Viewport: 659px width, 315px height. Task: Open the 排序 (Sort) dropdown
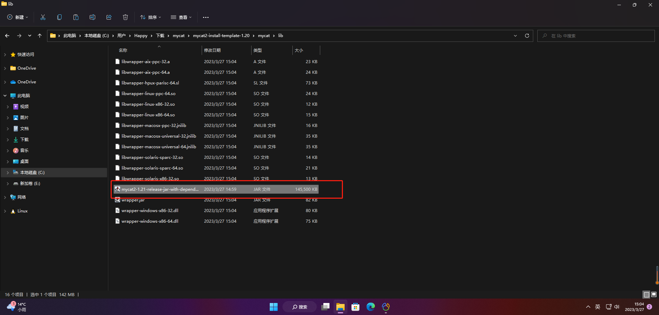(150, 17)
